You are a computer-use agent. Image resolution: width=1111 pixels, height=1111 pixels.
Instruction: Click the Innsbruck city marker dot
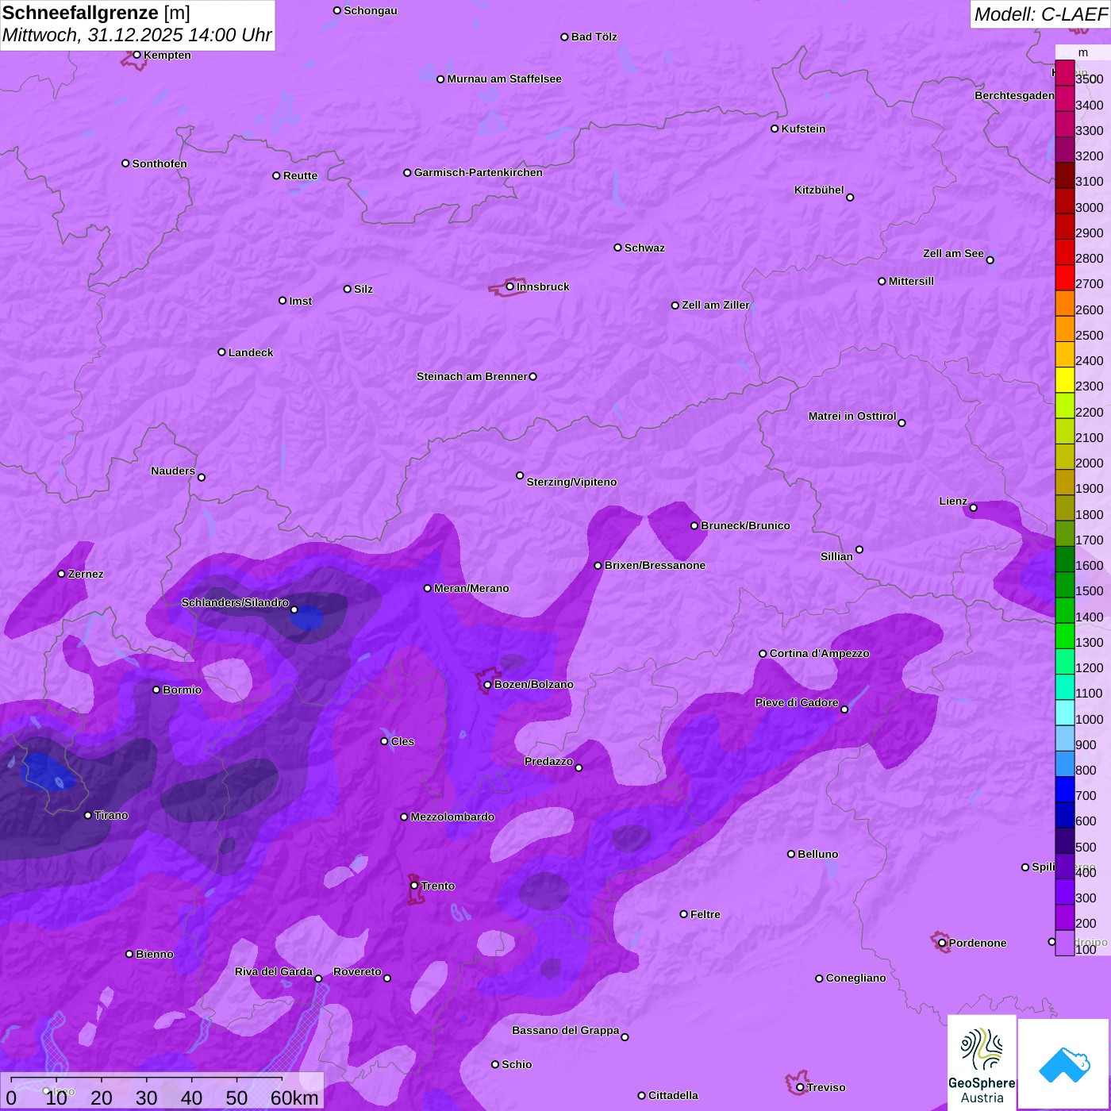pyautogui.click(x=510, y=286)
